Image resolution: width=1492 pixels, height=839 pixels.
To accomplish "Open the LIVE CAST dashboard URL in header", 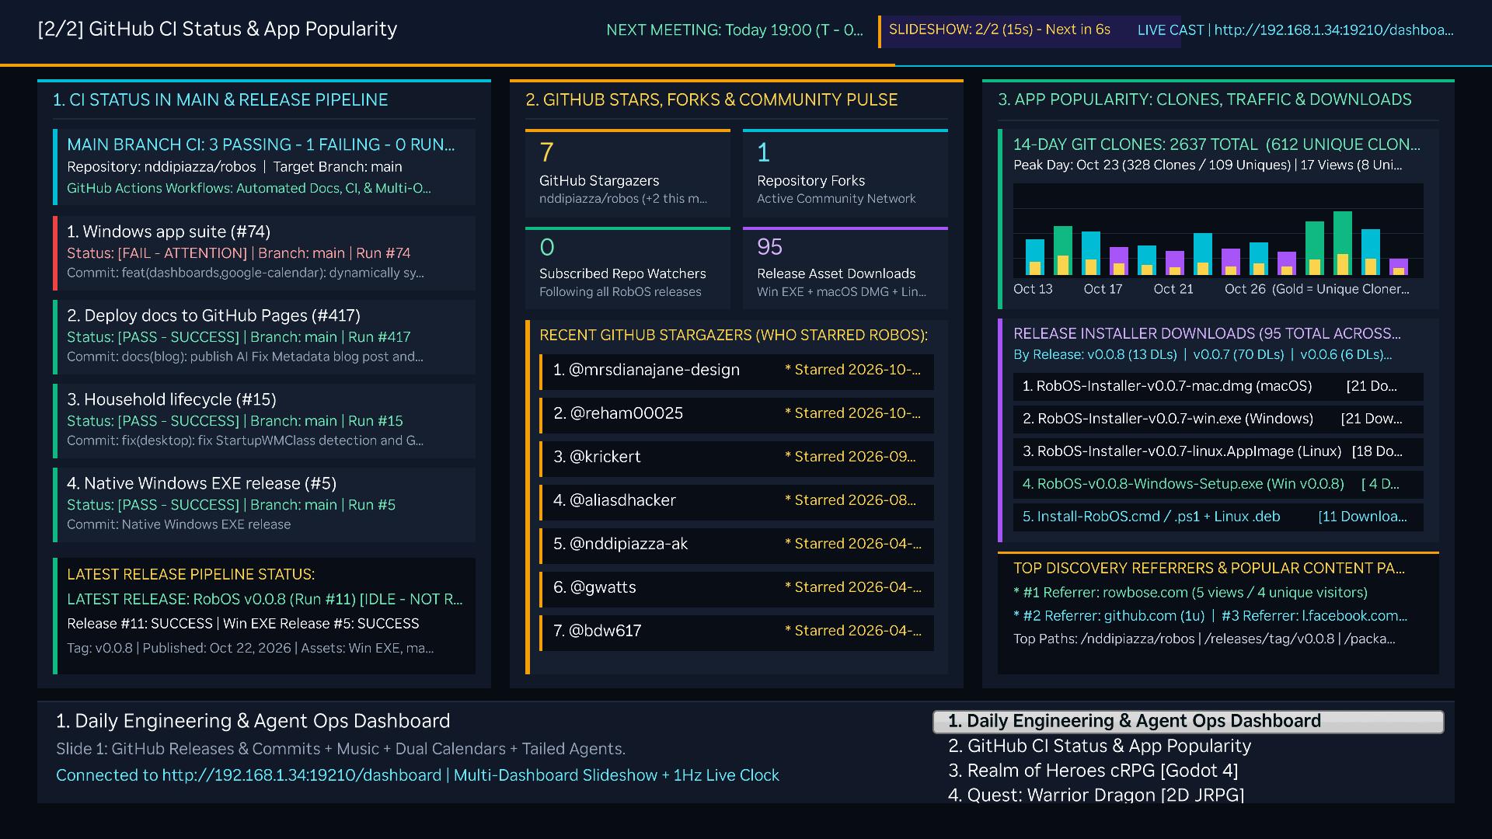I will coord(1295,30).
